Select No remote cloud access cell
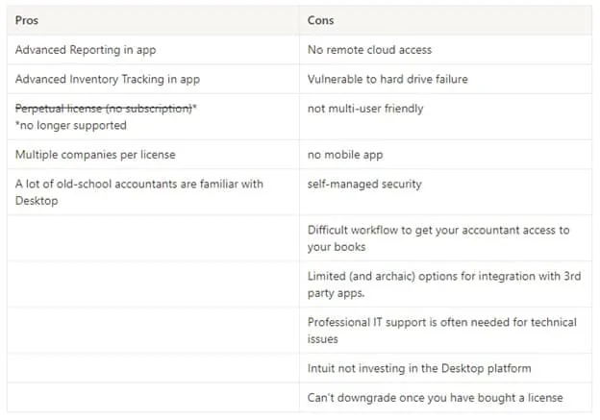The height and width of the screenshot is (420, 600). [x=445, y=50]
